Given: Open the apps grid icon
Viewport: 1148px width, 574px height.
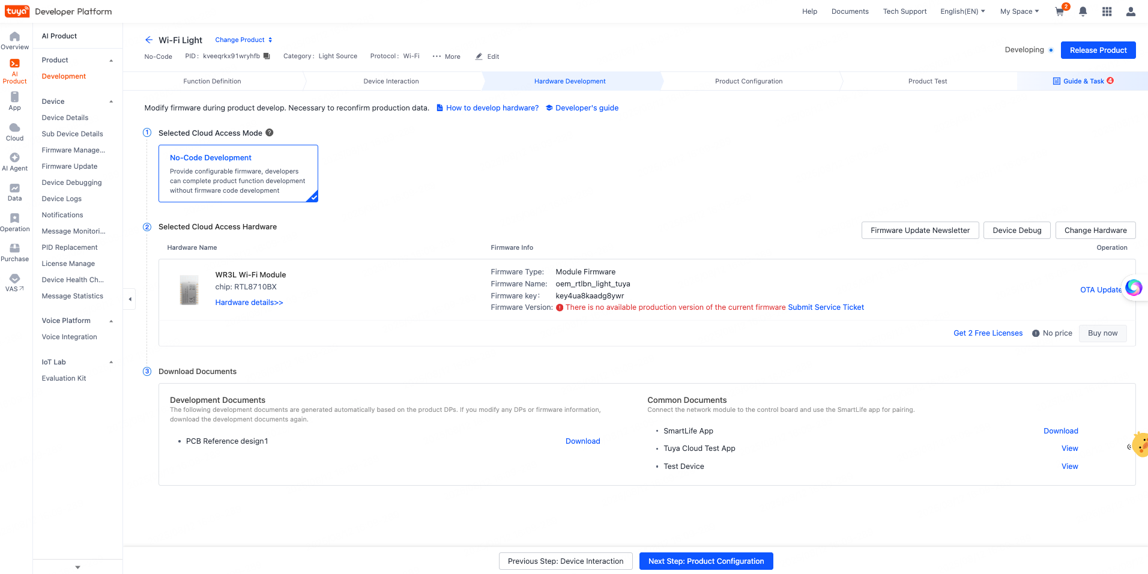Looking at the screenshot, I should pos(1107,12).
